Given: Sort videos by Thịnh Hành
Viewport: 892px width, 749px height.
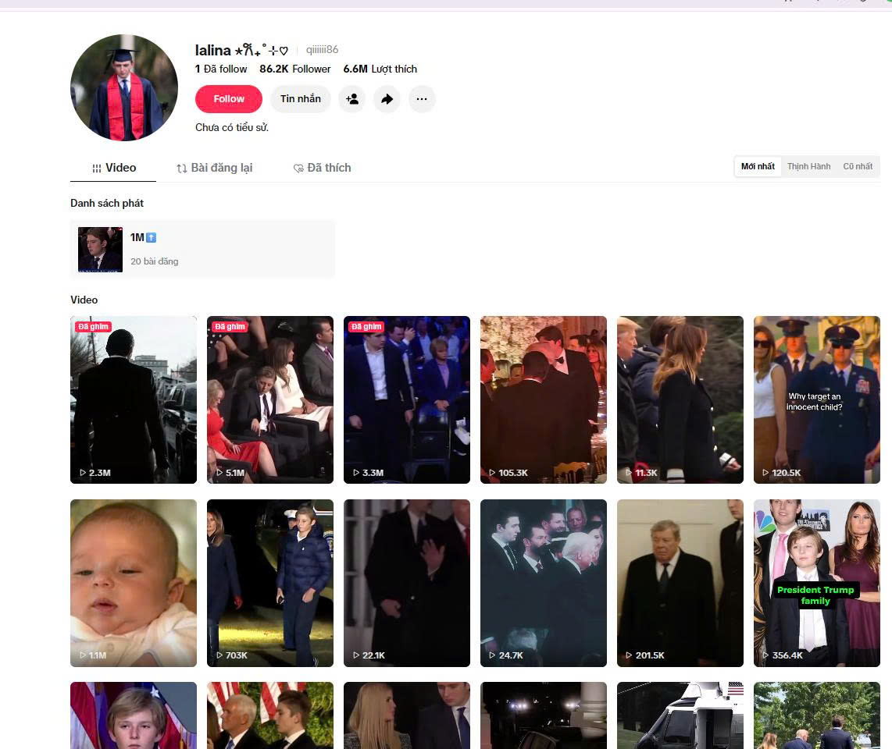Looking at the screenshot, I should pyautogui.click(x=809, y=166).
